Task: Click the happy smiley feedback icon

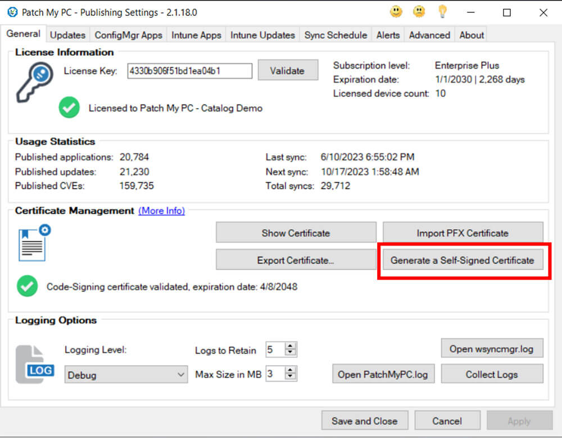Action: coord(396,12)
